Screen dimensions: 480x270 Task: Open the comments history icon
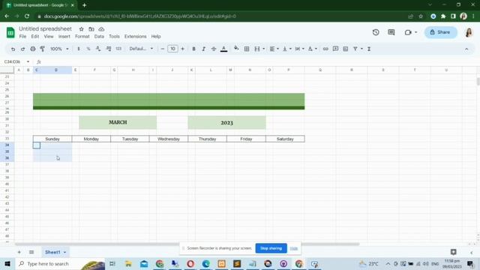[x=391, y=32]
